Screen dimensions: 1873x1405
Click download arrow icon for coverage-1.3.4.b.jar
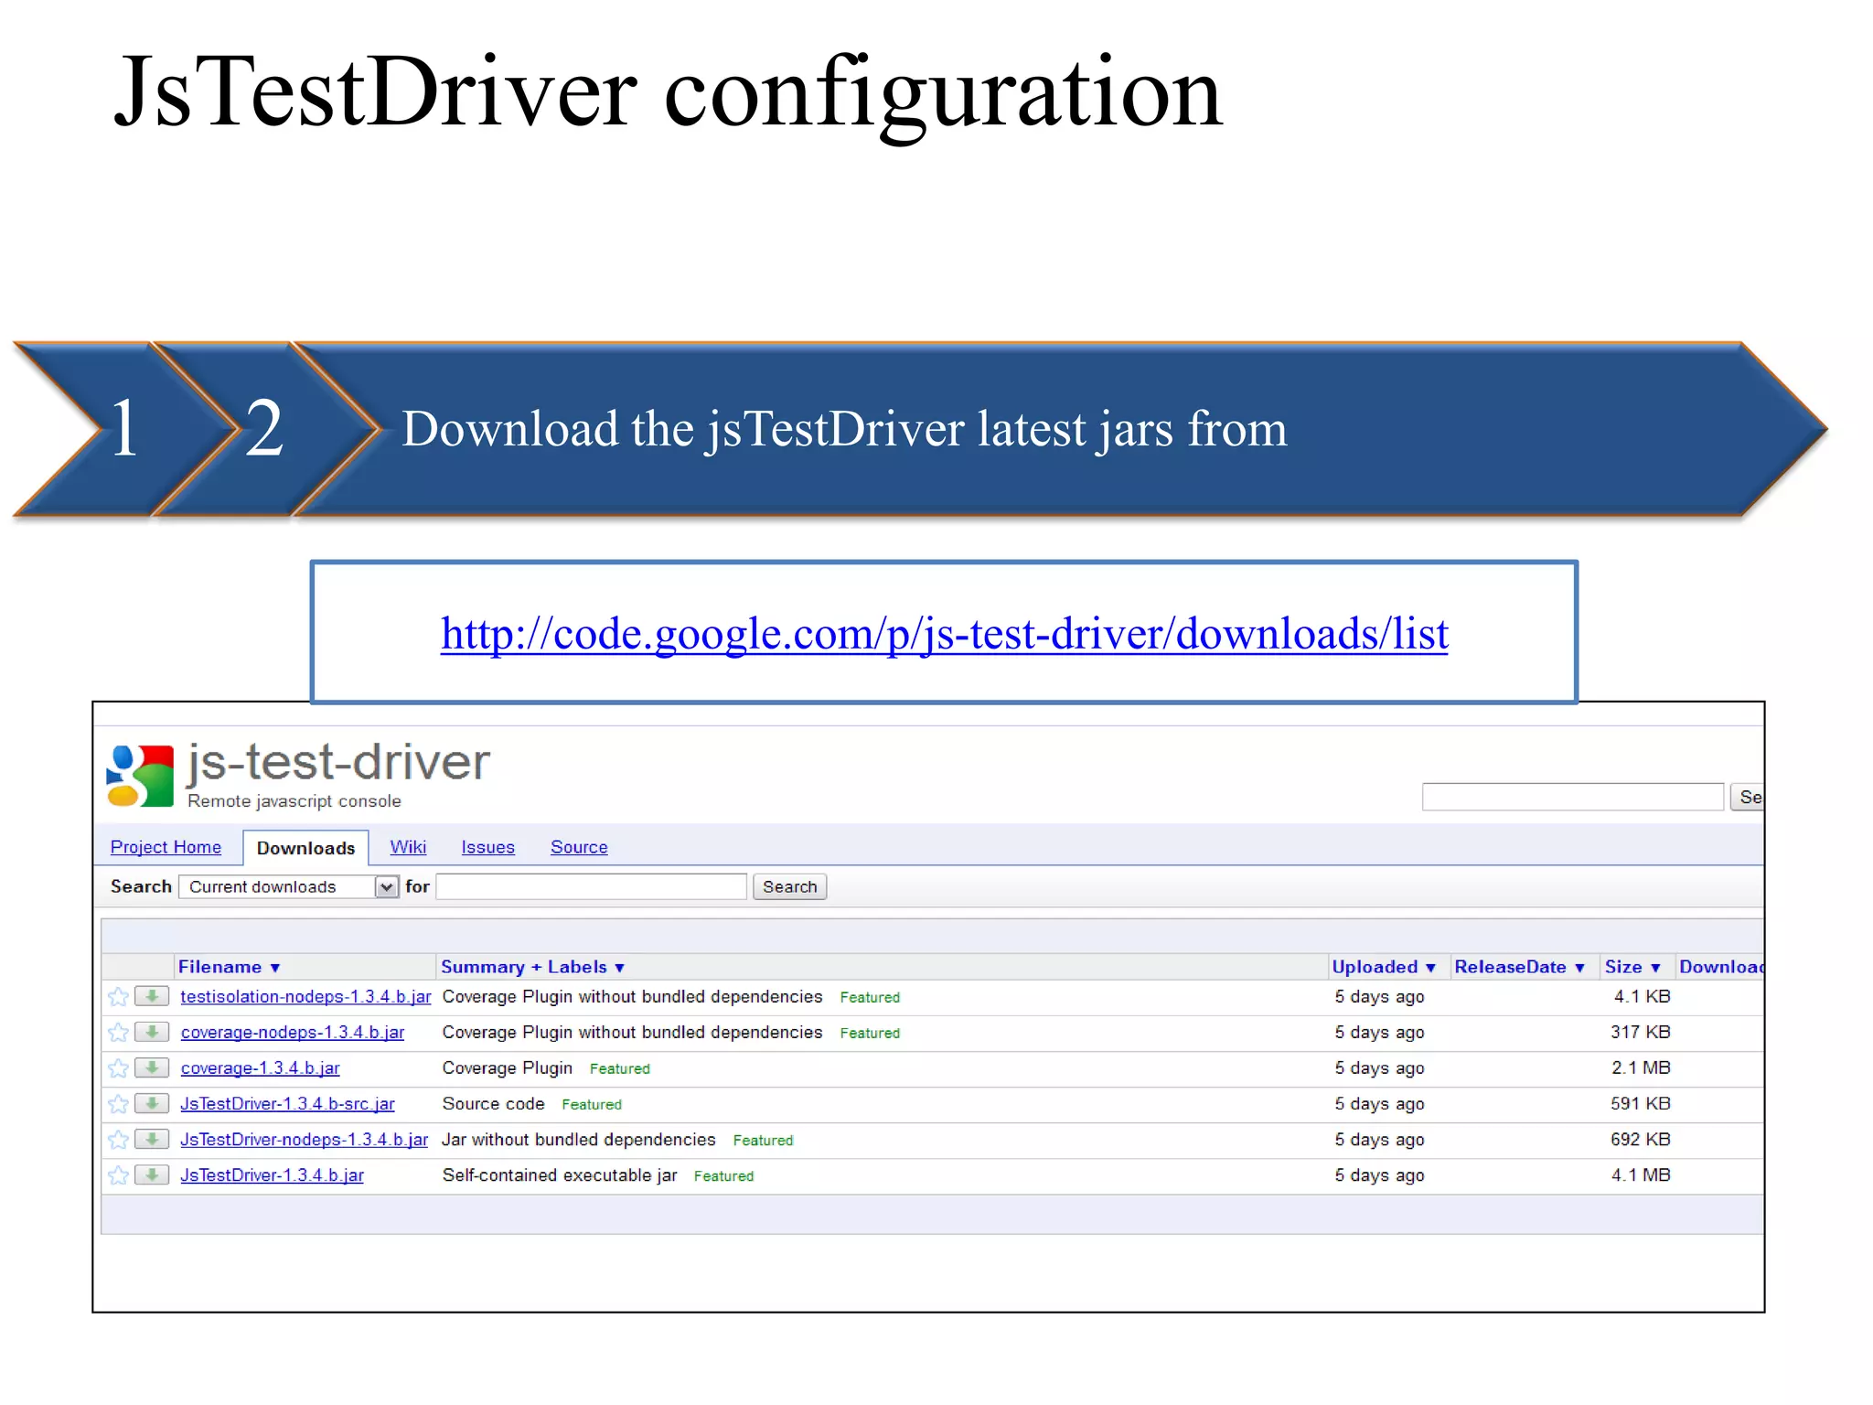(x=152, y=1067)
